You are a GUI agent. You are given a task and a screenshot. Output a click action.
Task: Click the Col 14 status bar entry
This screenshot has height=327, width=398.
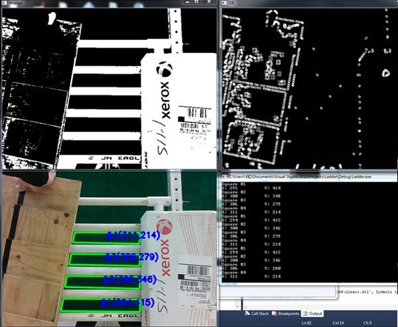coord(338,323)
